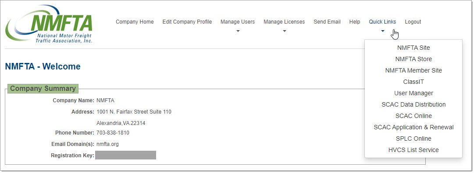Open SCAC Application & Renewal
Image resolution: width=474 pixels, height=173 pixels.
[x=413, y=127]
